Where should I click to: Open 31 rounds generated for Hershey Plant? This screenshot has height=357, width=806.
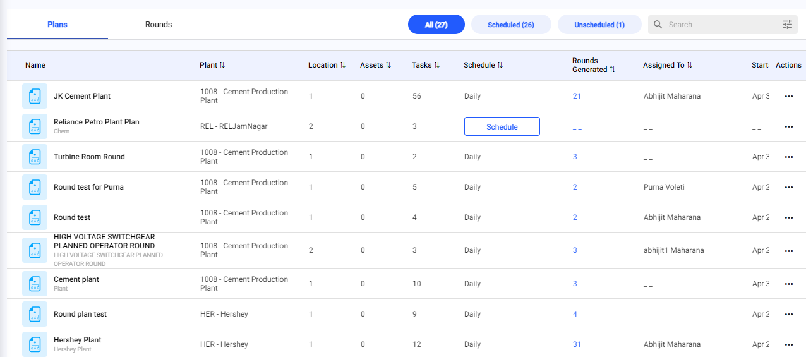577,344
